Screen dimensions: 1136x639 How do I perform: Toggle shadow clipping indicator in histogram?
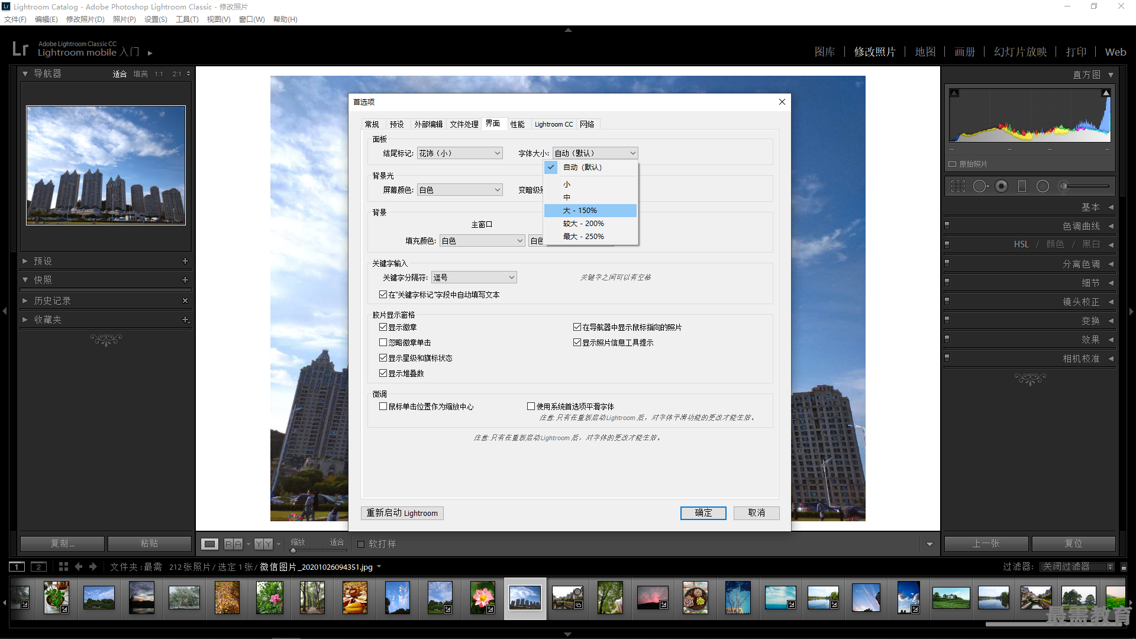pos(954,93)
